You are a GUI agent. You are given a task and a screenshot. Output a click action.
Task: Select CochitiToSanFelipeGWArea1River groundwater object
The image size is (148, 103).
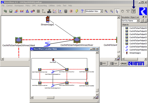click(77, 40)
